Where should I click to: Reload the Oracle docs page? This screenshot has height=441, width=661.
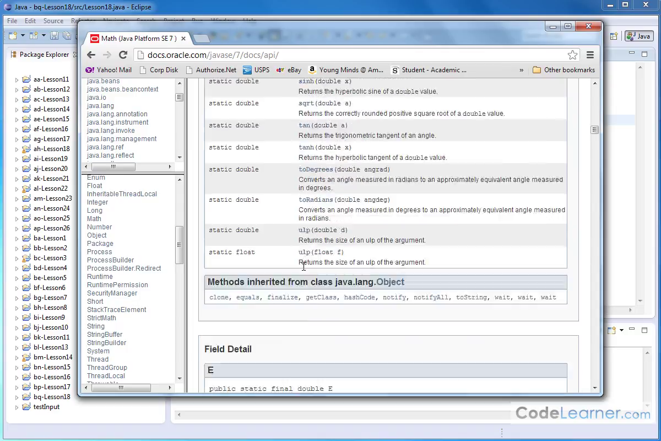click(x=123, y=55)
